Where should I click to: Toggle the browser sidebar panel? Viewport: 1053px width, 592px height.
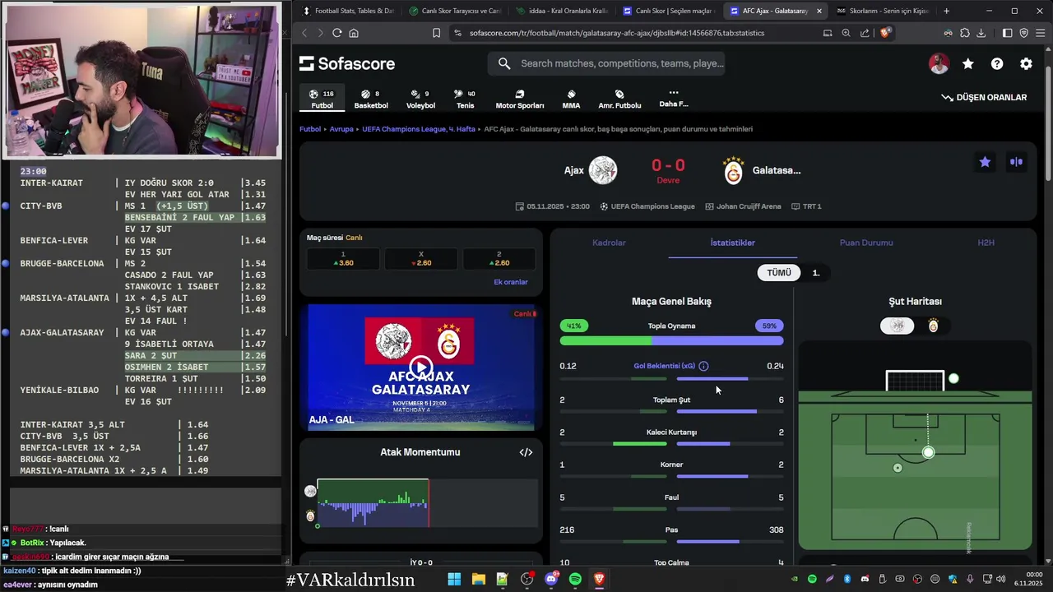1007,33
